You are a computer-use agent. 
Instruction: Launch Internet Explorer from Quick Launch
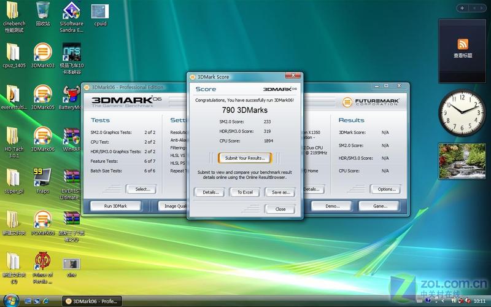46,301
